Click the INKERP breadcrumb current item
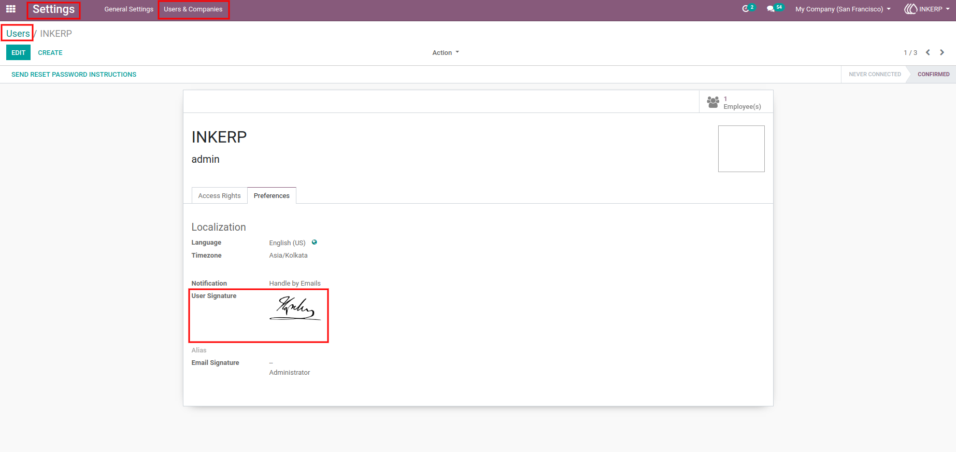This screenshot has height=452, width=956. (x=56, y=33)
